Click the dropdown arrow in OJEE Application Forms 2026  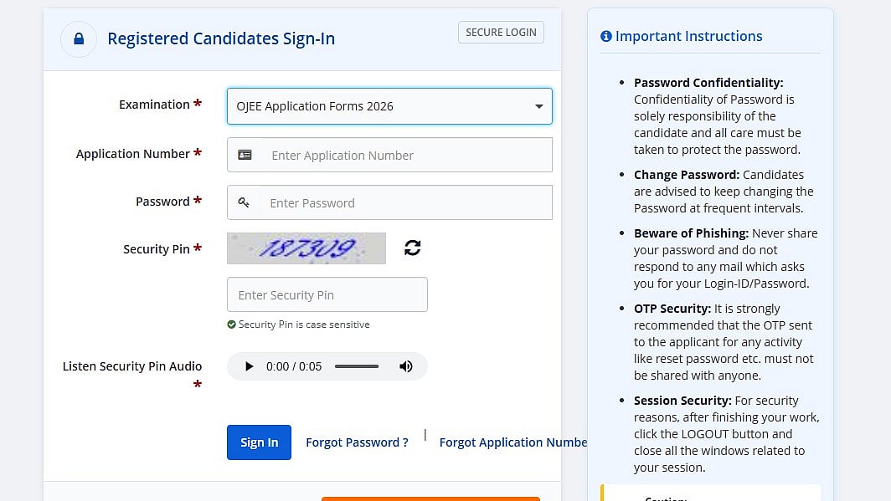538,106
